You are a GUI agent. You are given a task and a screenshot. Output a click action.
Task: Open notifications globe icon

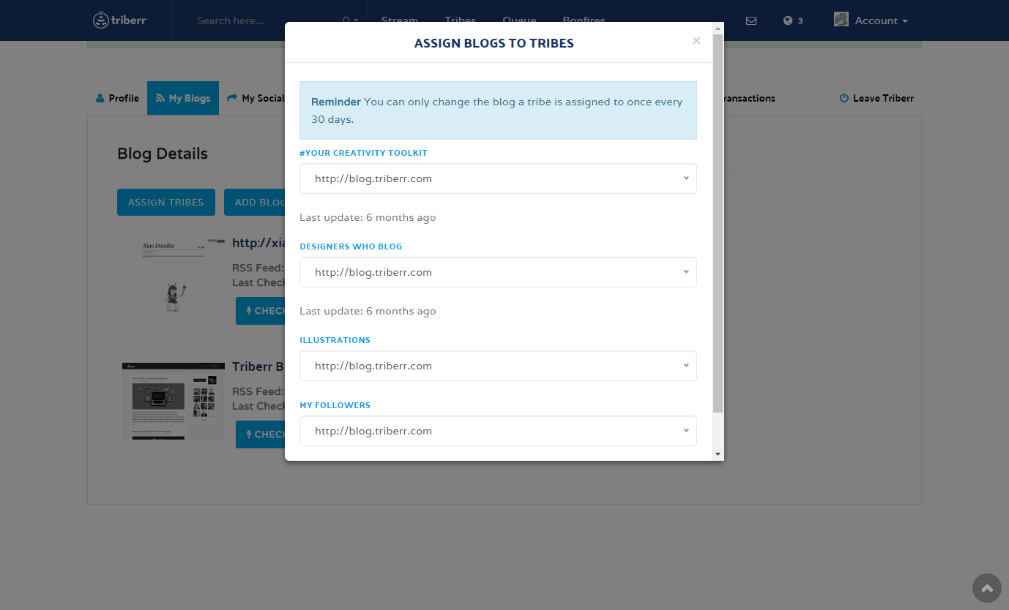pos(788,20)
